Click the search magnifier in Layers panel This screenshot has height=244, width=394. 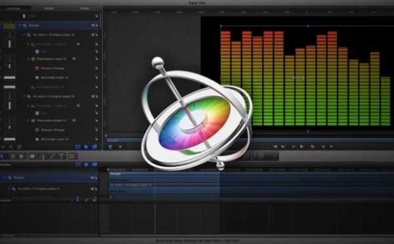point(11,147)
